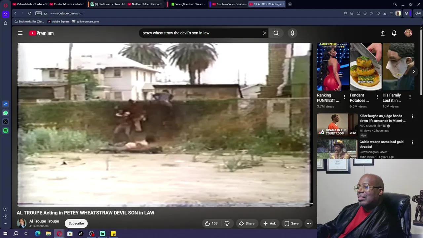Viewport: 423px width, 238px height.
Task: Like the video with thumbs up
Action: (211, 223)
